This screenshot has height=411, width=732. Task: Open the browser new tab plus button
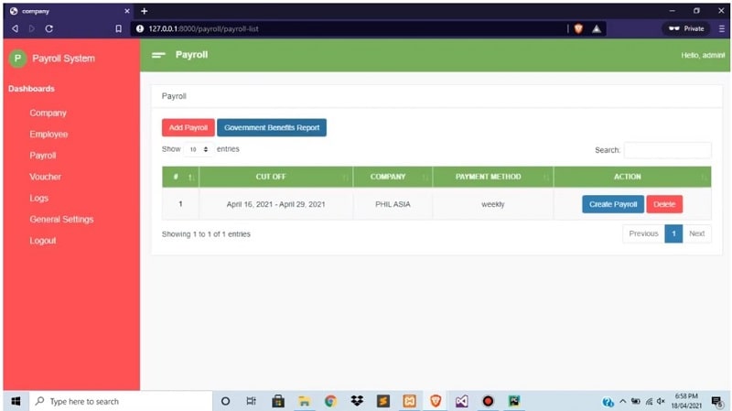[x=144, y=10]
